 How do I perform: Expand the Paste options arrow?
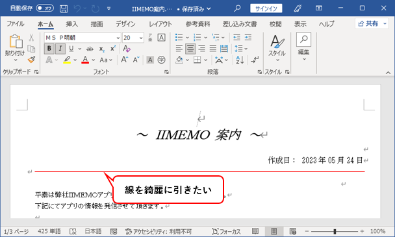(x=16, y=60)
